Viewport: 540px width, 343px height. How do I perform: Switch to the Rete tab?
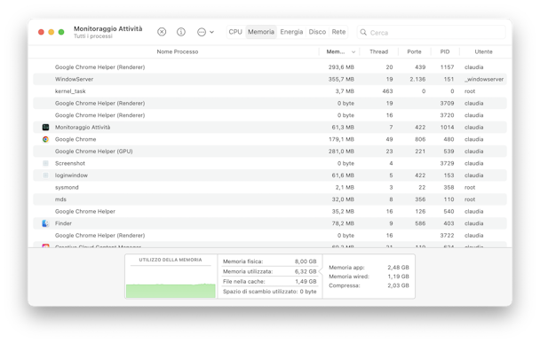pyautogui.click(x=338, y=32)
